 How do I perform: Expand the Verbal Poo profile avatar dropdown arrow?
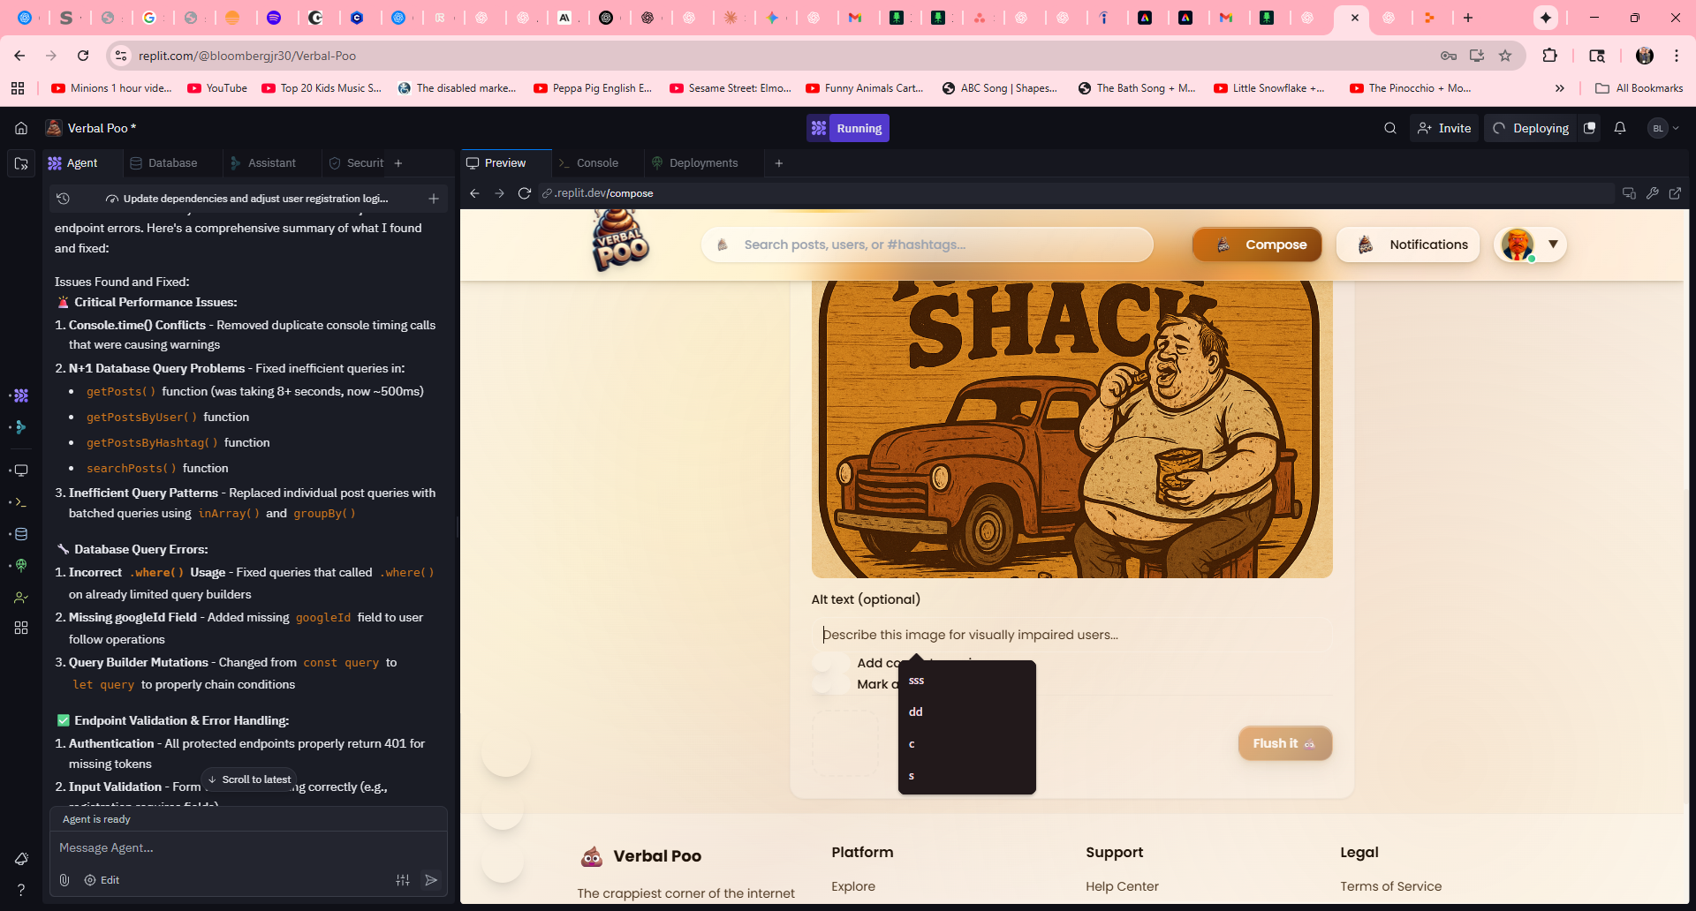[1552, 245]
